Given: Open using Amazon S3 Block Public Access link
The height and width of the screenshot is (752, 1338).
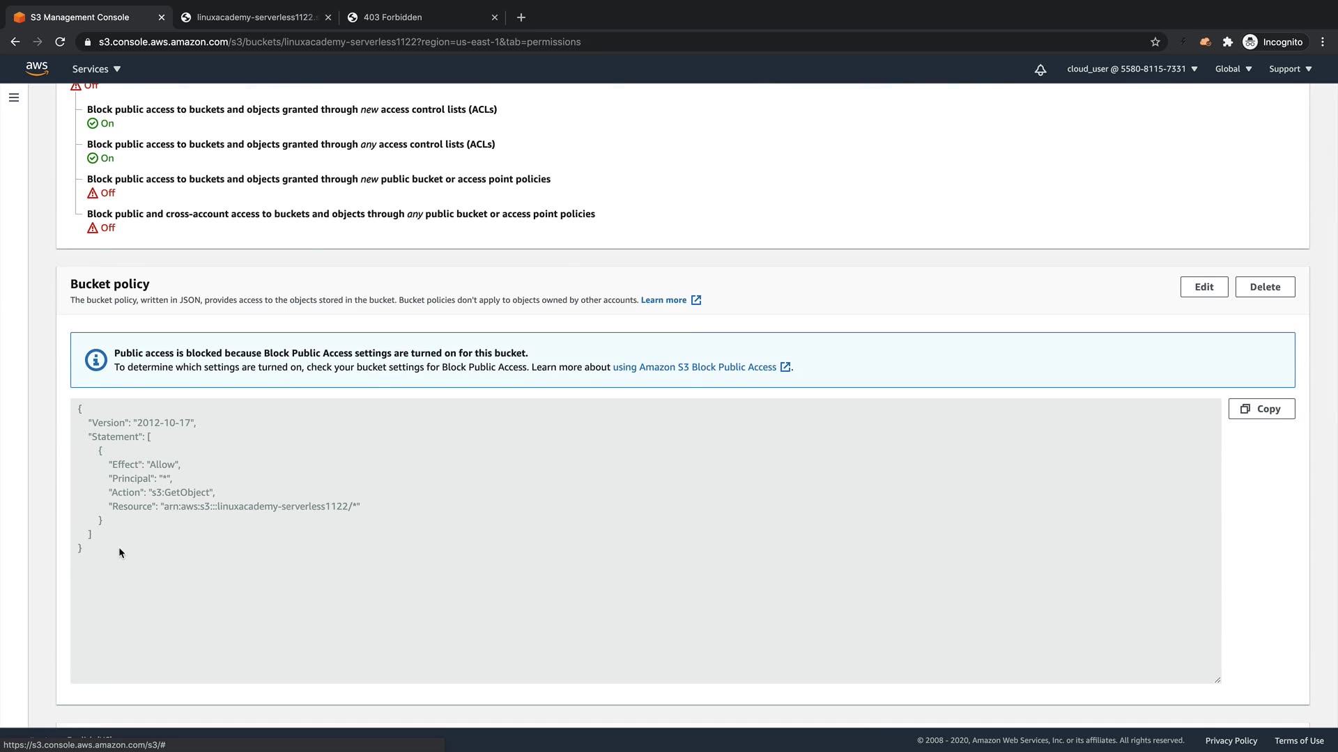Looking at the screenshot, I should click(694, 367).
